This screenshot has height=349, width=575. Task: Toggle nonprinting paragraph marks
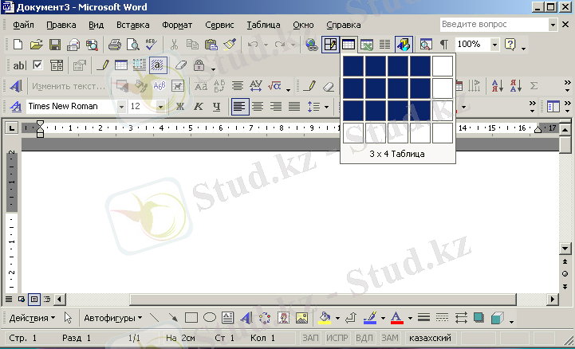pyautogui.click(x=444, y=45)
